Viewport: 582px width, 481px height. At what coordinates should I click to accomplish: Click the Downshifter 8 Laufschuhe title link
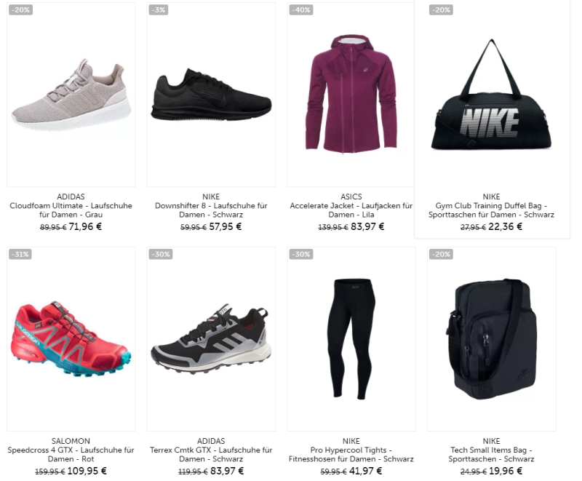(211, 210)
